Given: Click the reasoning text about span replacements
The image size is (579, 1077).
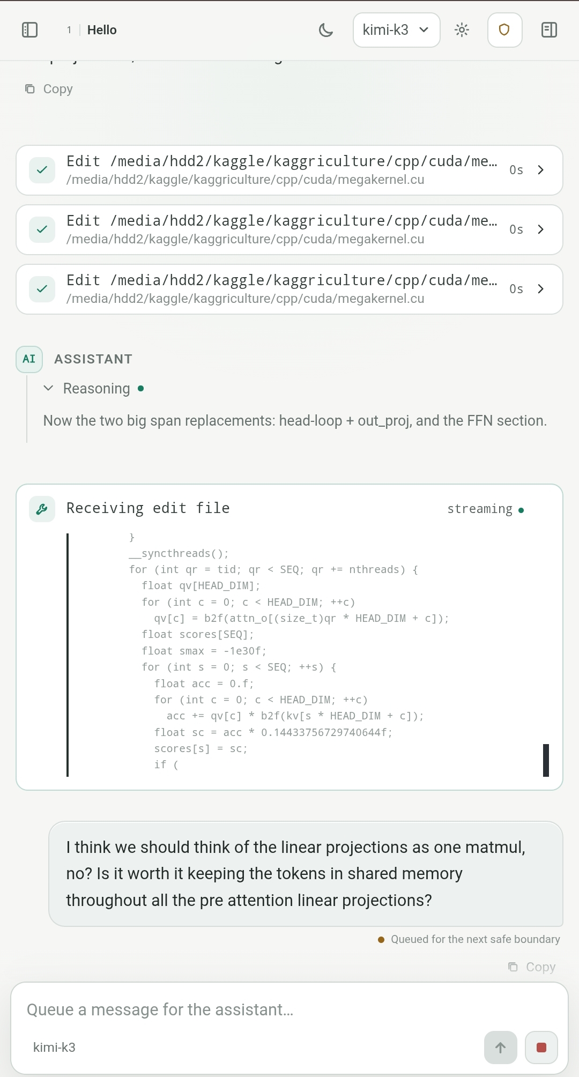Looking at the screenshot, I should point(295,421).
